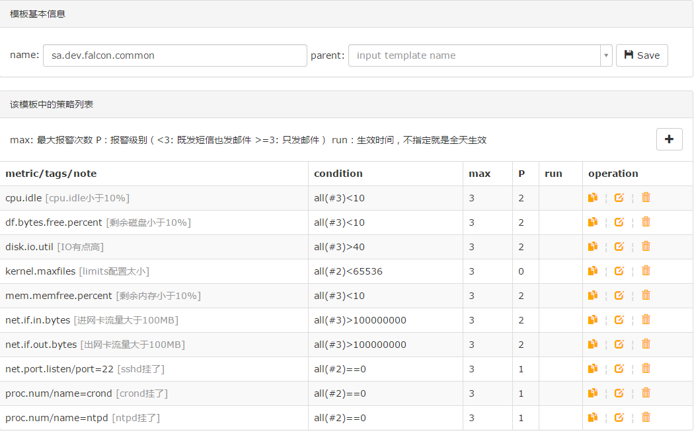Edit the cpu.idle strategy
The width and height of the screenshot is (694, 437).
pos(619,197)
